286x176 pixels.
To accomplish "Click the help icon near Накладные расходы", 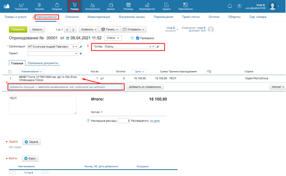I will click(88, 121).
